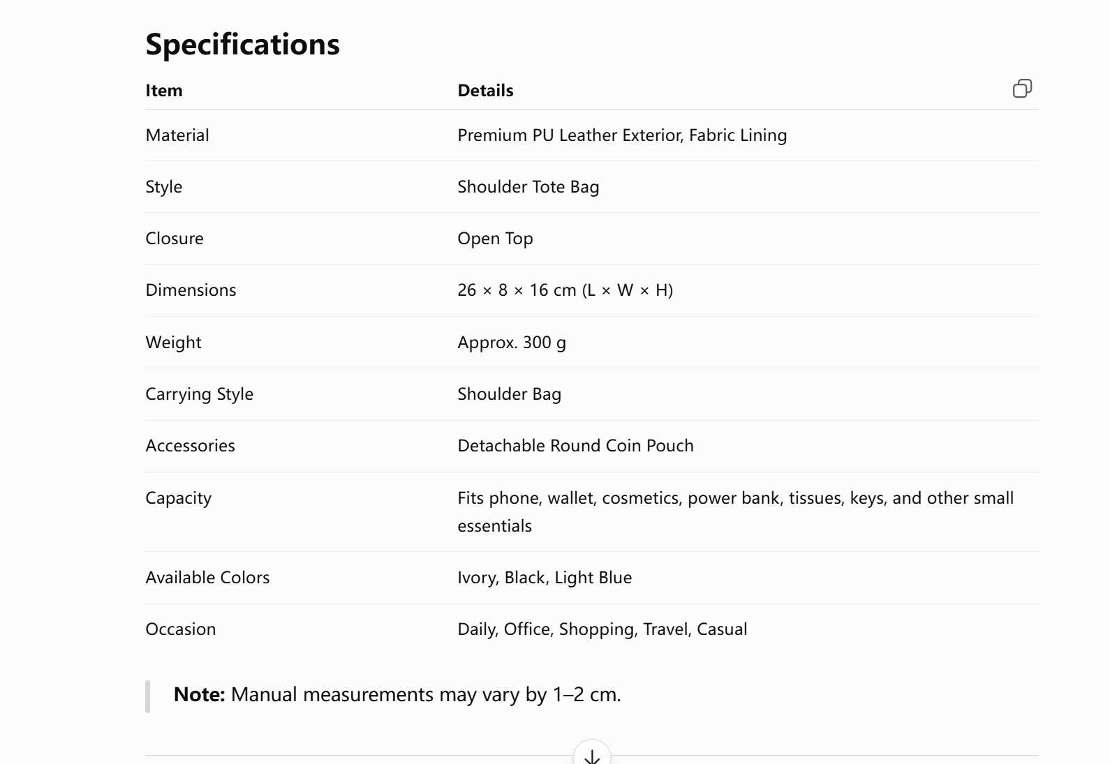Click the dimensions value 26 × 8 × 16 cm
The height and width of the screenshot is (764, 1110).
click(517, 290)
